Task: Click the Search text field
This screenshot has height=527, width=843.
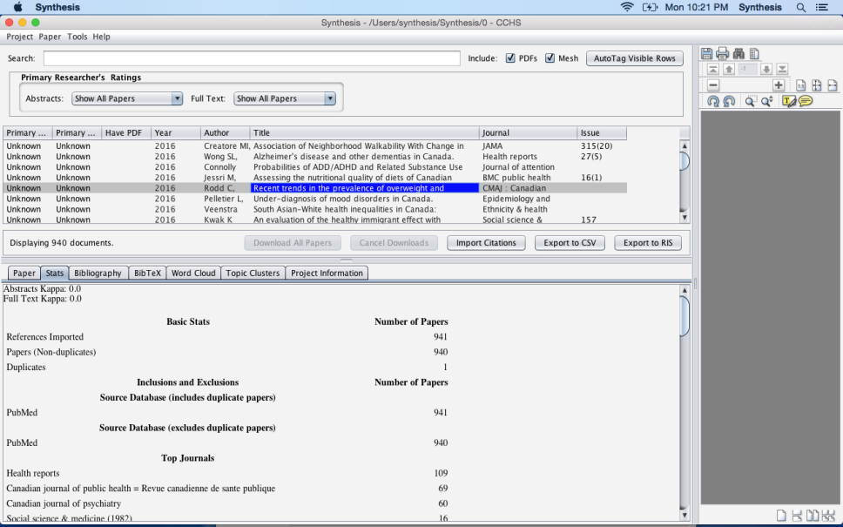Action: pyautogui.click(x=252, y=58)
